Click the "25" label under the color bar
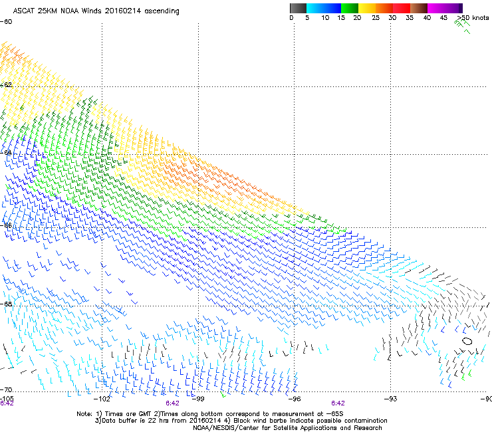492x432 pixels. coord(376,18)
